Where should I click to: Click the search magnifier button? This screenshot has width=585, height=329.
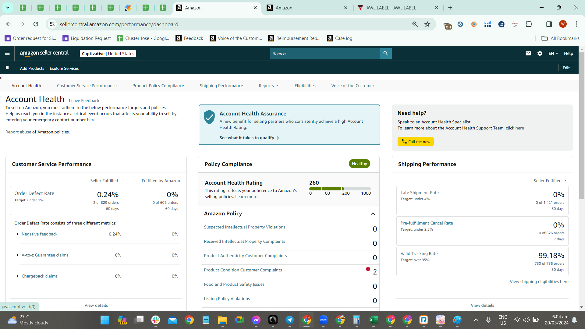click(x=385, y=53)
